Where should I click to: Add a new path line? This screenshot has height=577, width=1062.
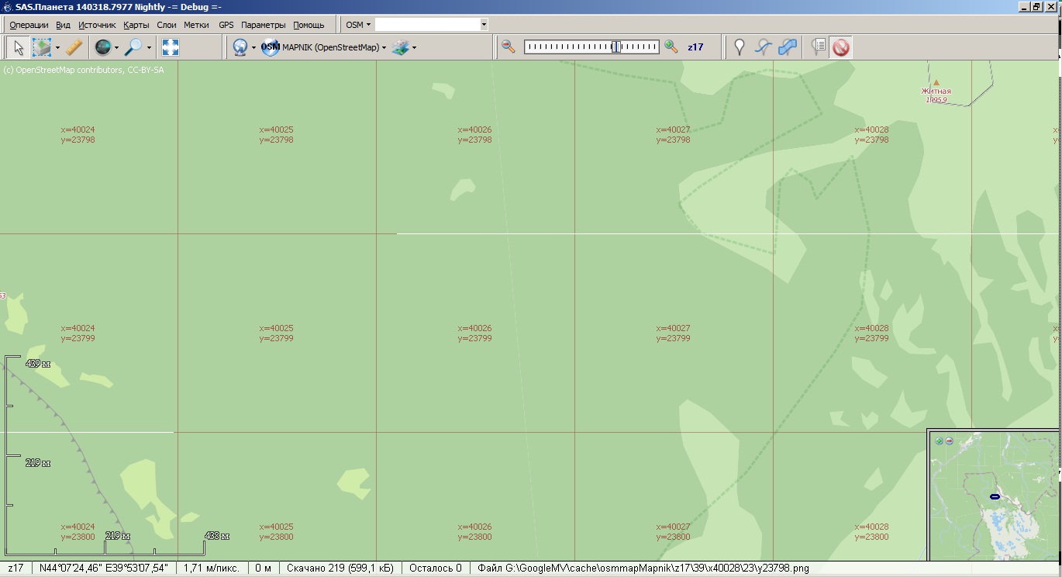(764, 47)
